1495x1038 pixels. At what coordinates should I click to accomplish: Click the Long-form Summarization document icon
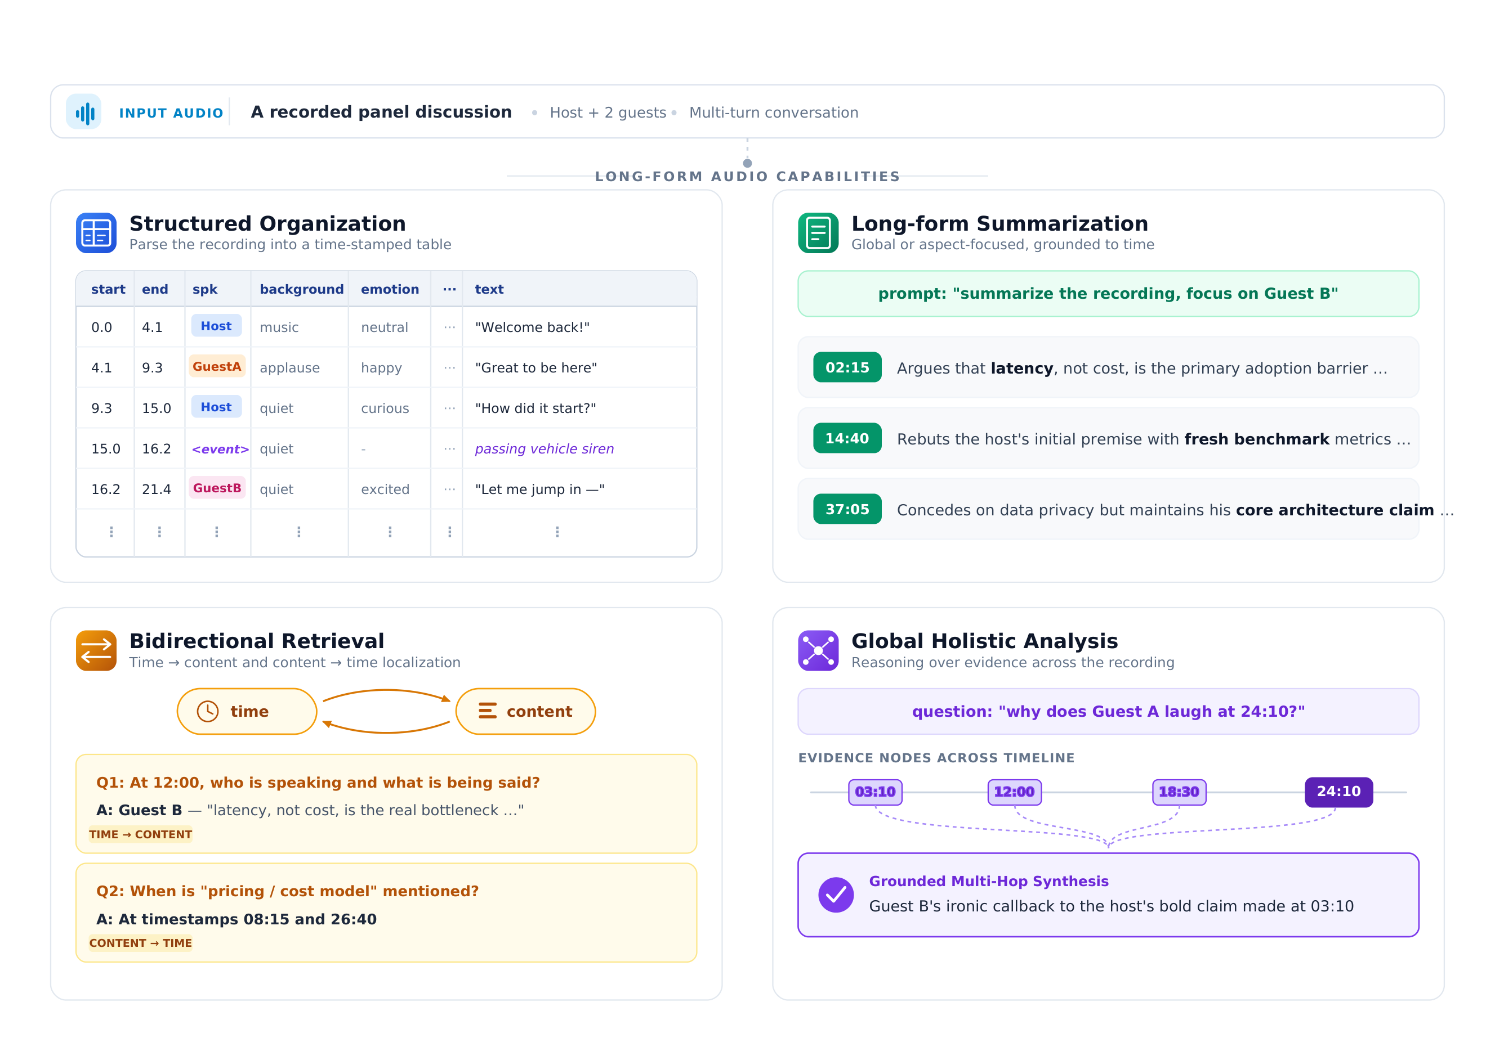818,233
